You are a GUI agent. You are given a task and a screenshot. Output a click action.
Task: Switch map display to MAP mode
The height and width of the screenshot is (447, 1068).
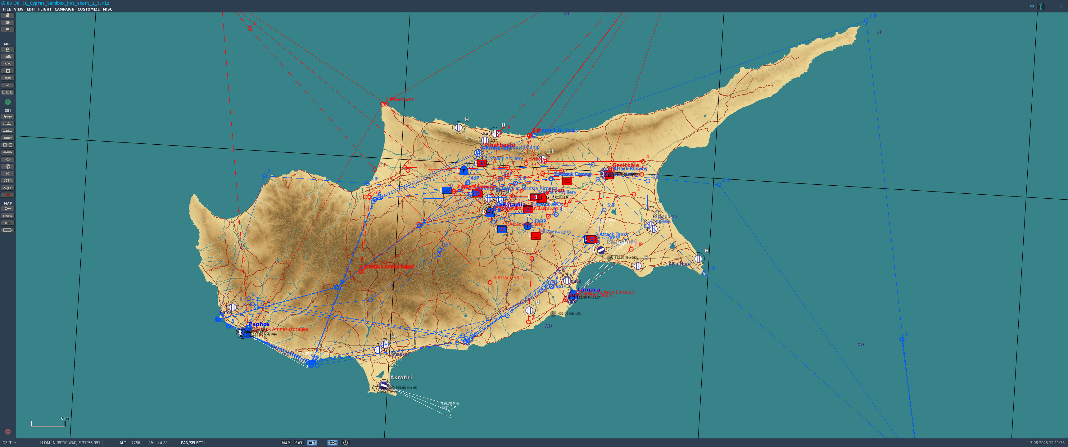click(x=285, y=443)
